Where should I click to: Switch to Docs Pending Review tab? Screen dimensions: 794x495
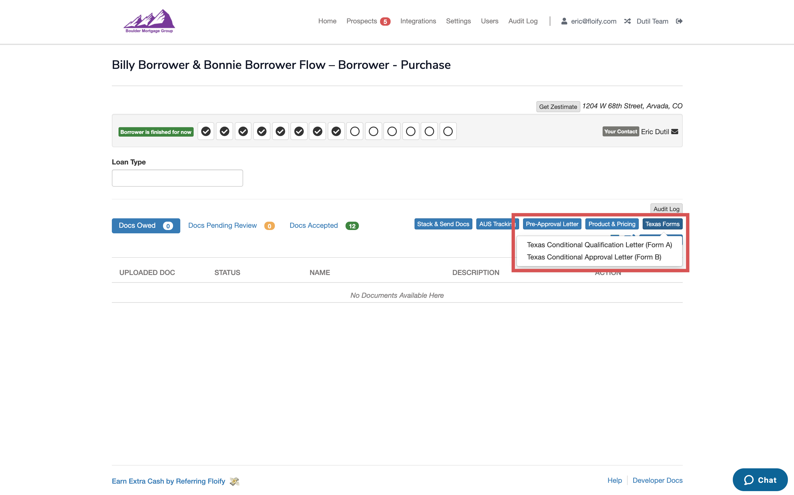[x=222, y=226]
